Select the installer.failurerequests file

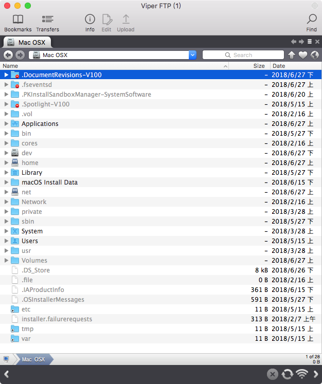click(x=161, y=319)
